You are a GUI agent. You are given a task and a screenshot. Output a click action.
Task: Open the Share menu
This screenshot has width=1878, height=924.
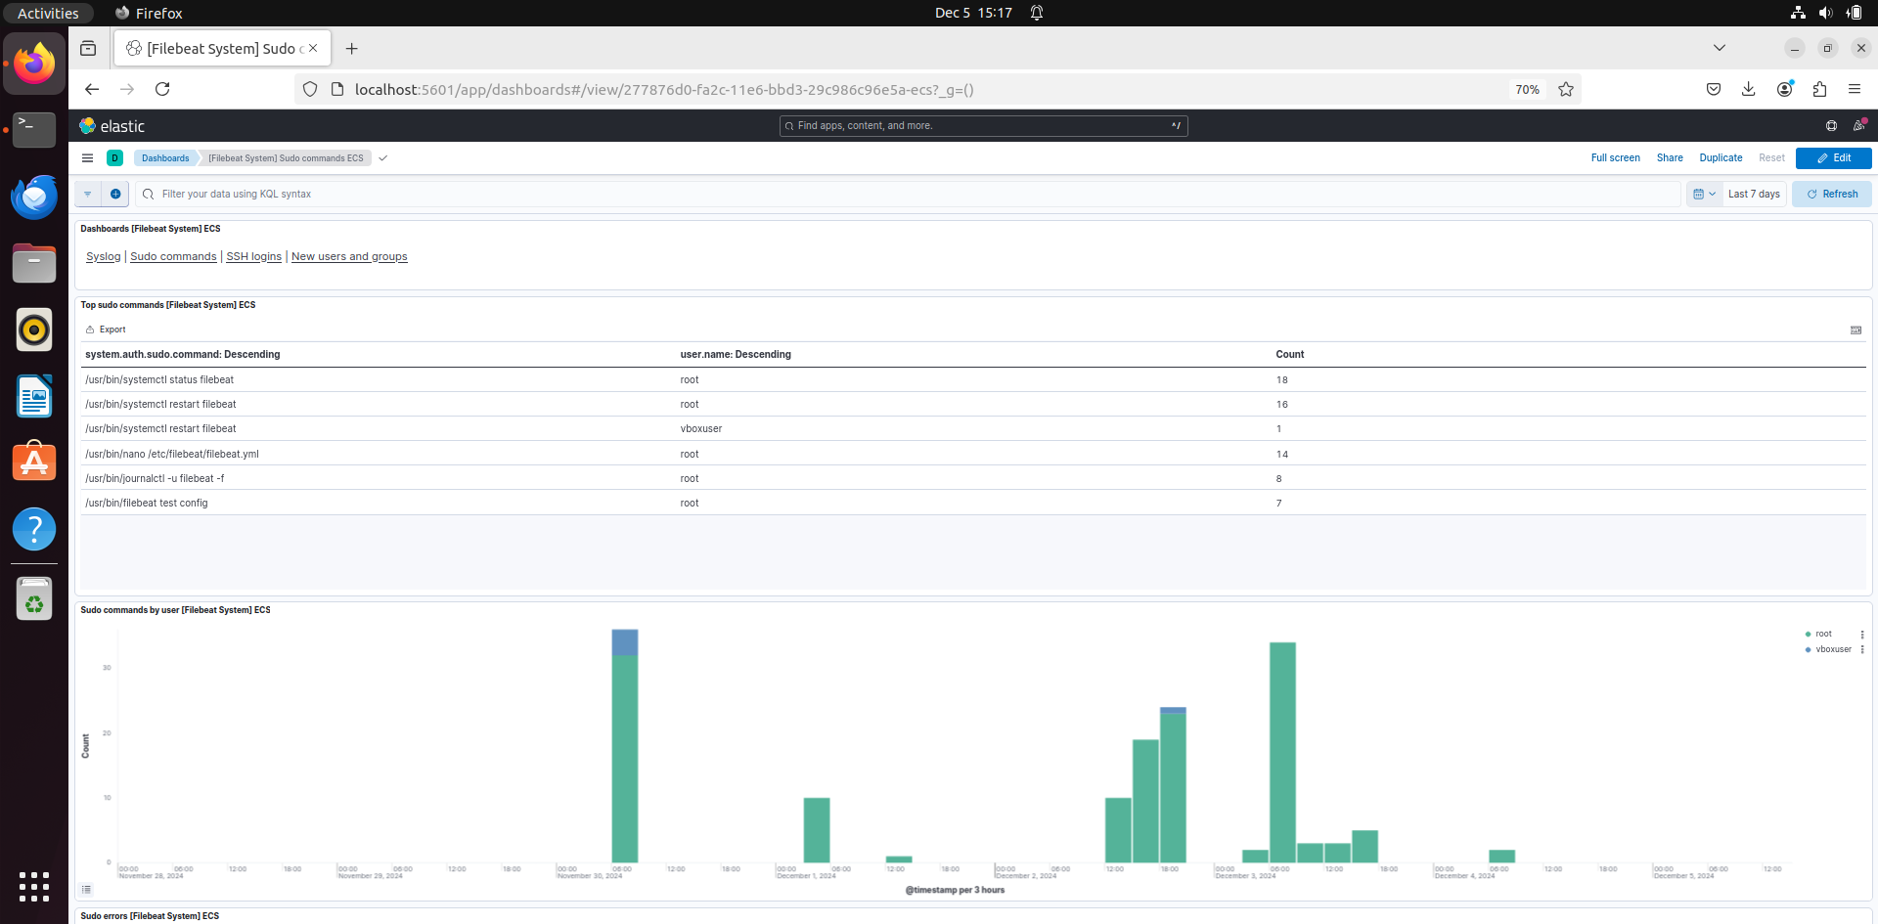click(1670, 158)
